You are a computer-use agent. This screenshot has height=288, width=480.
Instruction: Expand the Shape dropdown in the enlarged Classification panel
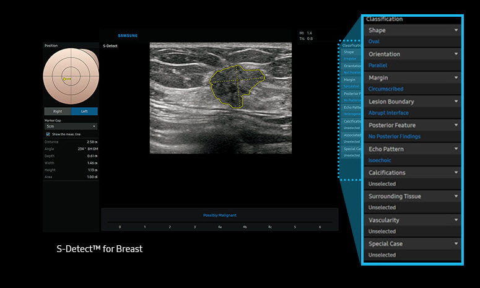tap(412, 30)
